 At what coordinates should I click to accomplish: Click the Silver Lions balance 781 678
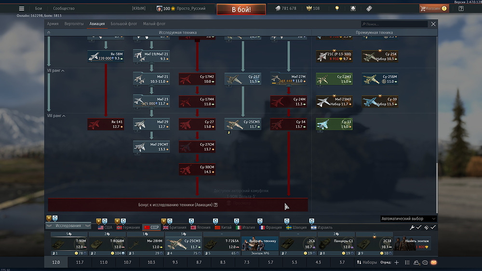click(286, 9)
